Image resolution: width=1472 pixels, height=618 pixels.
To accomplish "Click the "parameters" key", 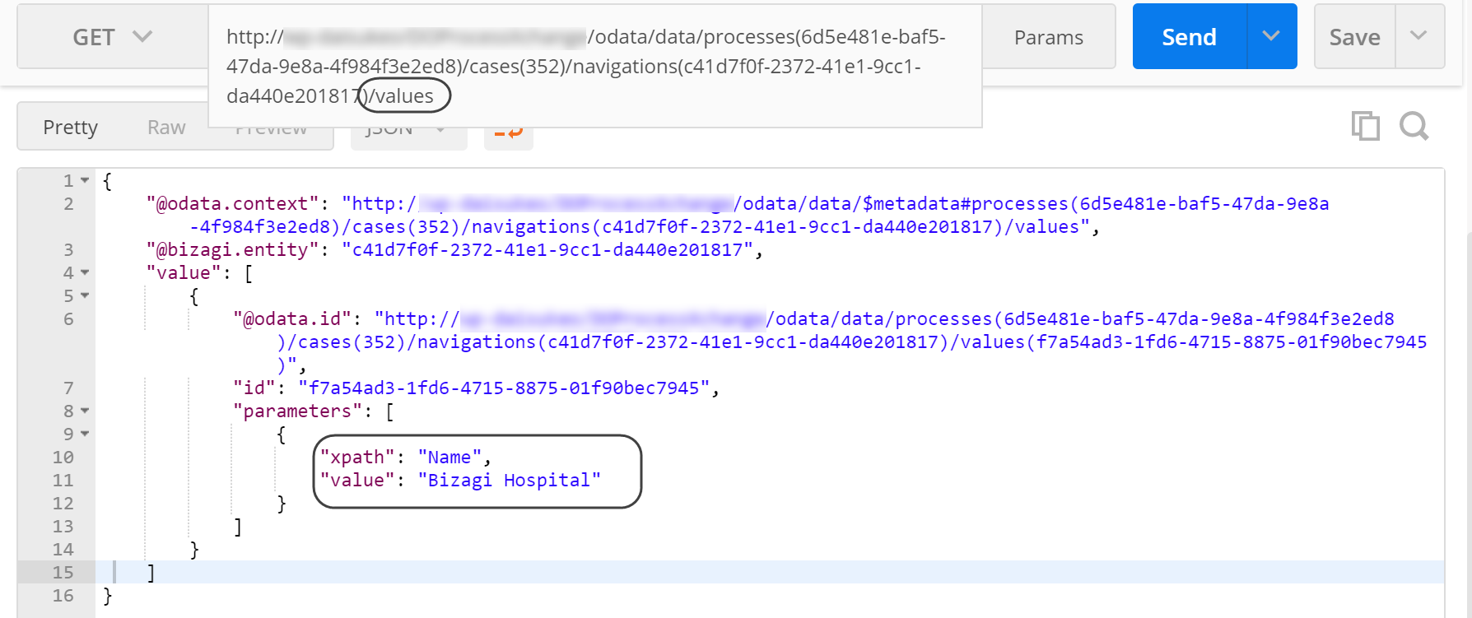I will pyautogui.click(x=297, y=411).
